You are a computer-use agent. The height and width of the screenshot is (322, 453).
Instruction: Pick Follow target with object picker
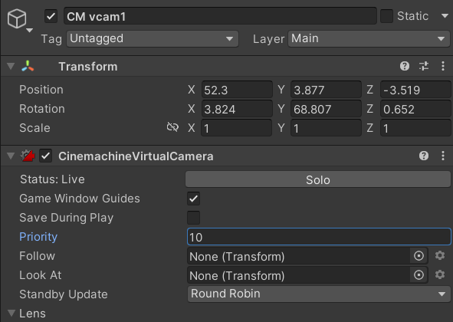419,256
